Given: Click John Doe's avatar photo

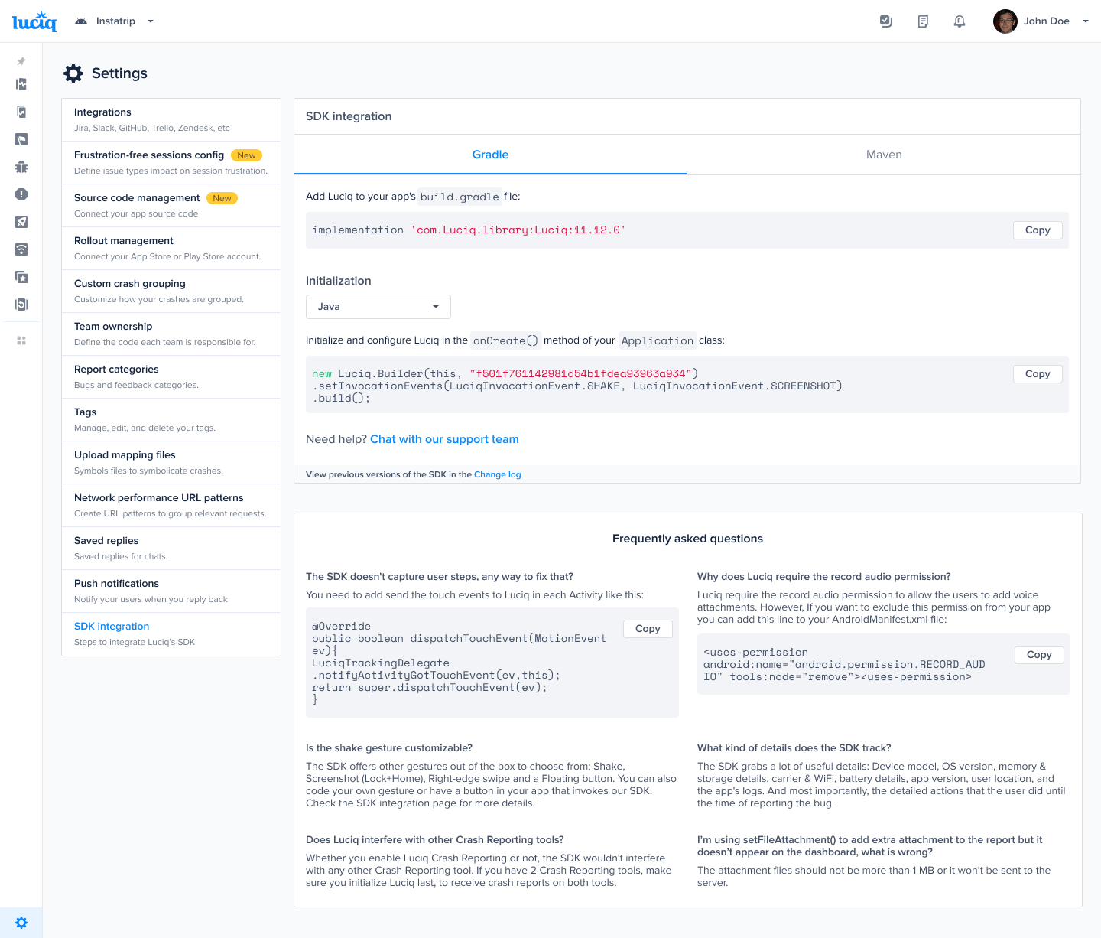Looking at the screenshot, I should click(x=1005, y=21).
